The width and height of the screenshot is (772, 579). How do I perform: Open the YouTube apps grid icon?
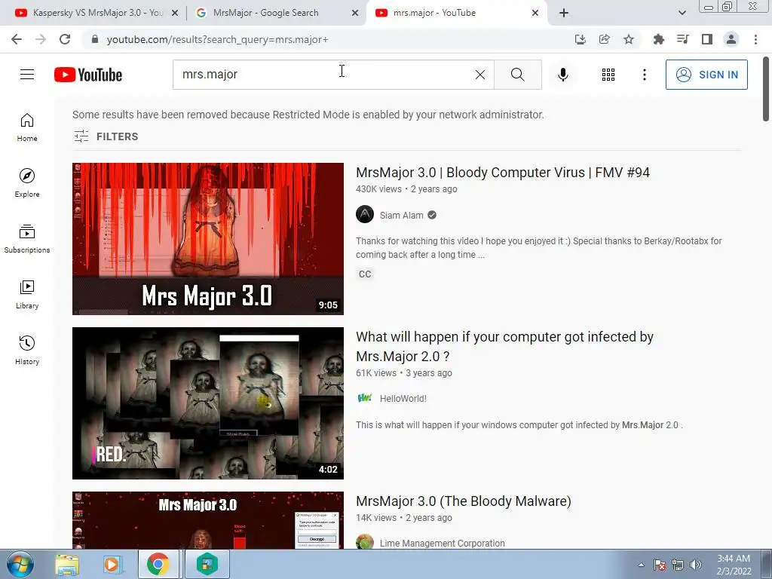(608, 75)
